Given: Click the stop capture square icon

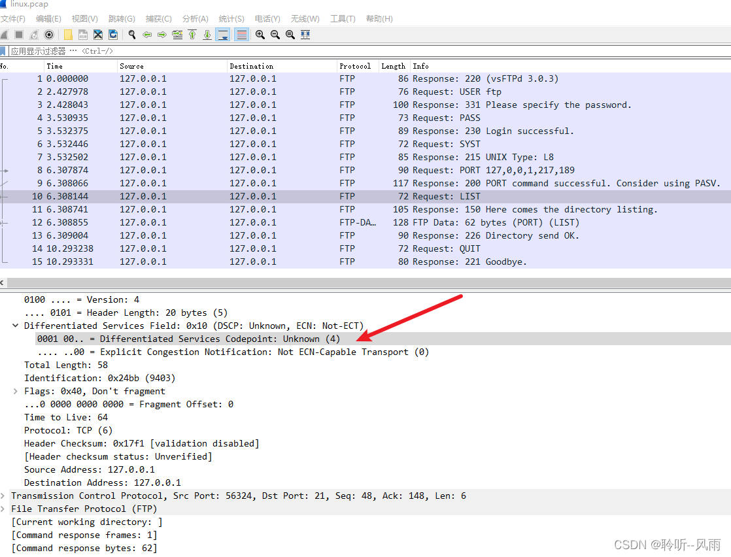Looking at the screenshot, I should click(19, 35).
